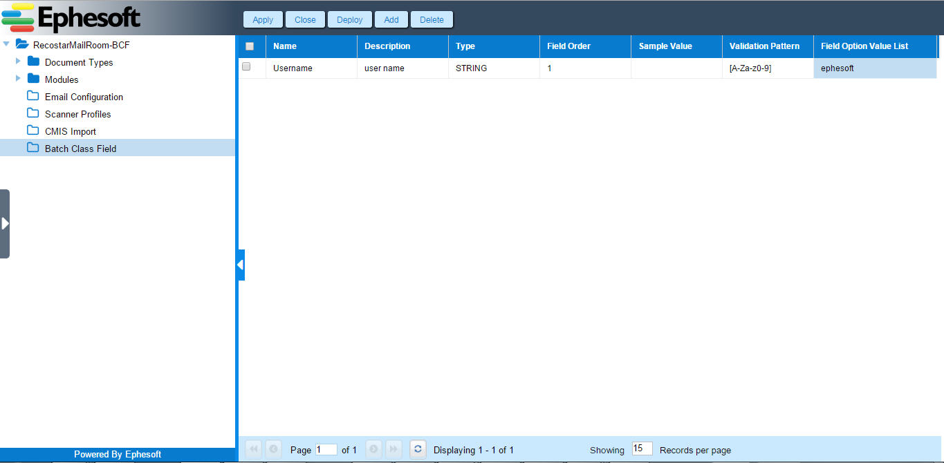The height and width of the screenshot is (463, 944).
Task: Collapse the RecostarMailRoom-BCF tree node
Action: pos(7,44)
